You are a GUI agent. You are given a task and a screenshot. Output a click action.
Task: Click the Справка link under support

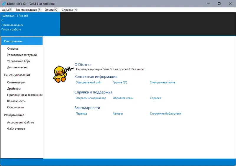point(155,98)
